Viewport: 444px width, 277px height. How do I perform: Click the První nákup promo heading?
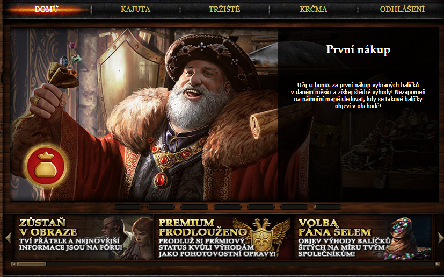(358, 49)
